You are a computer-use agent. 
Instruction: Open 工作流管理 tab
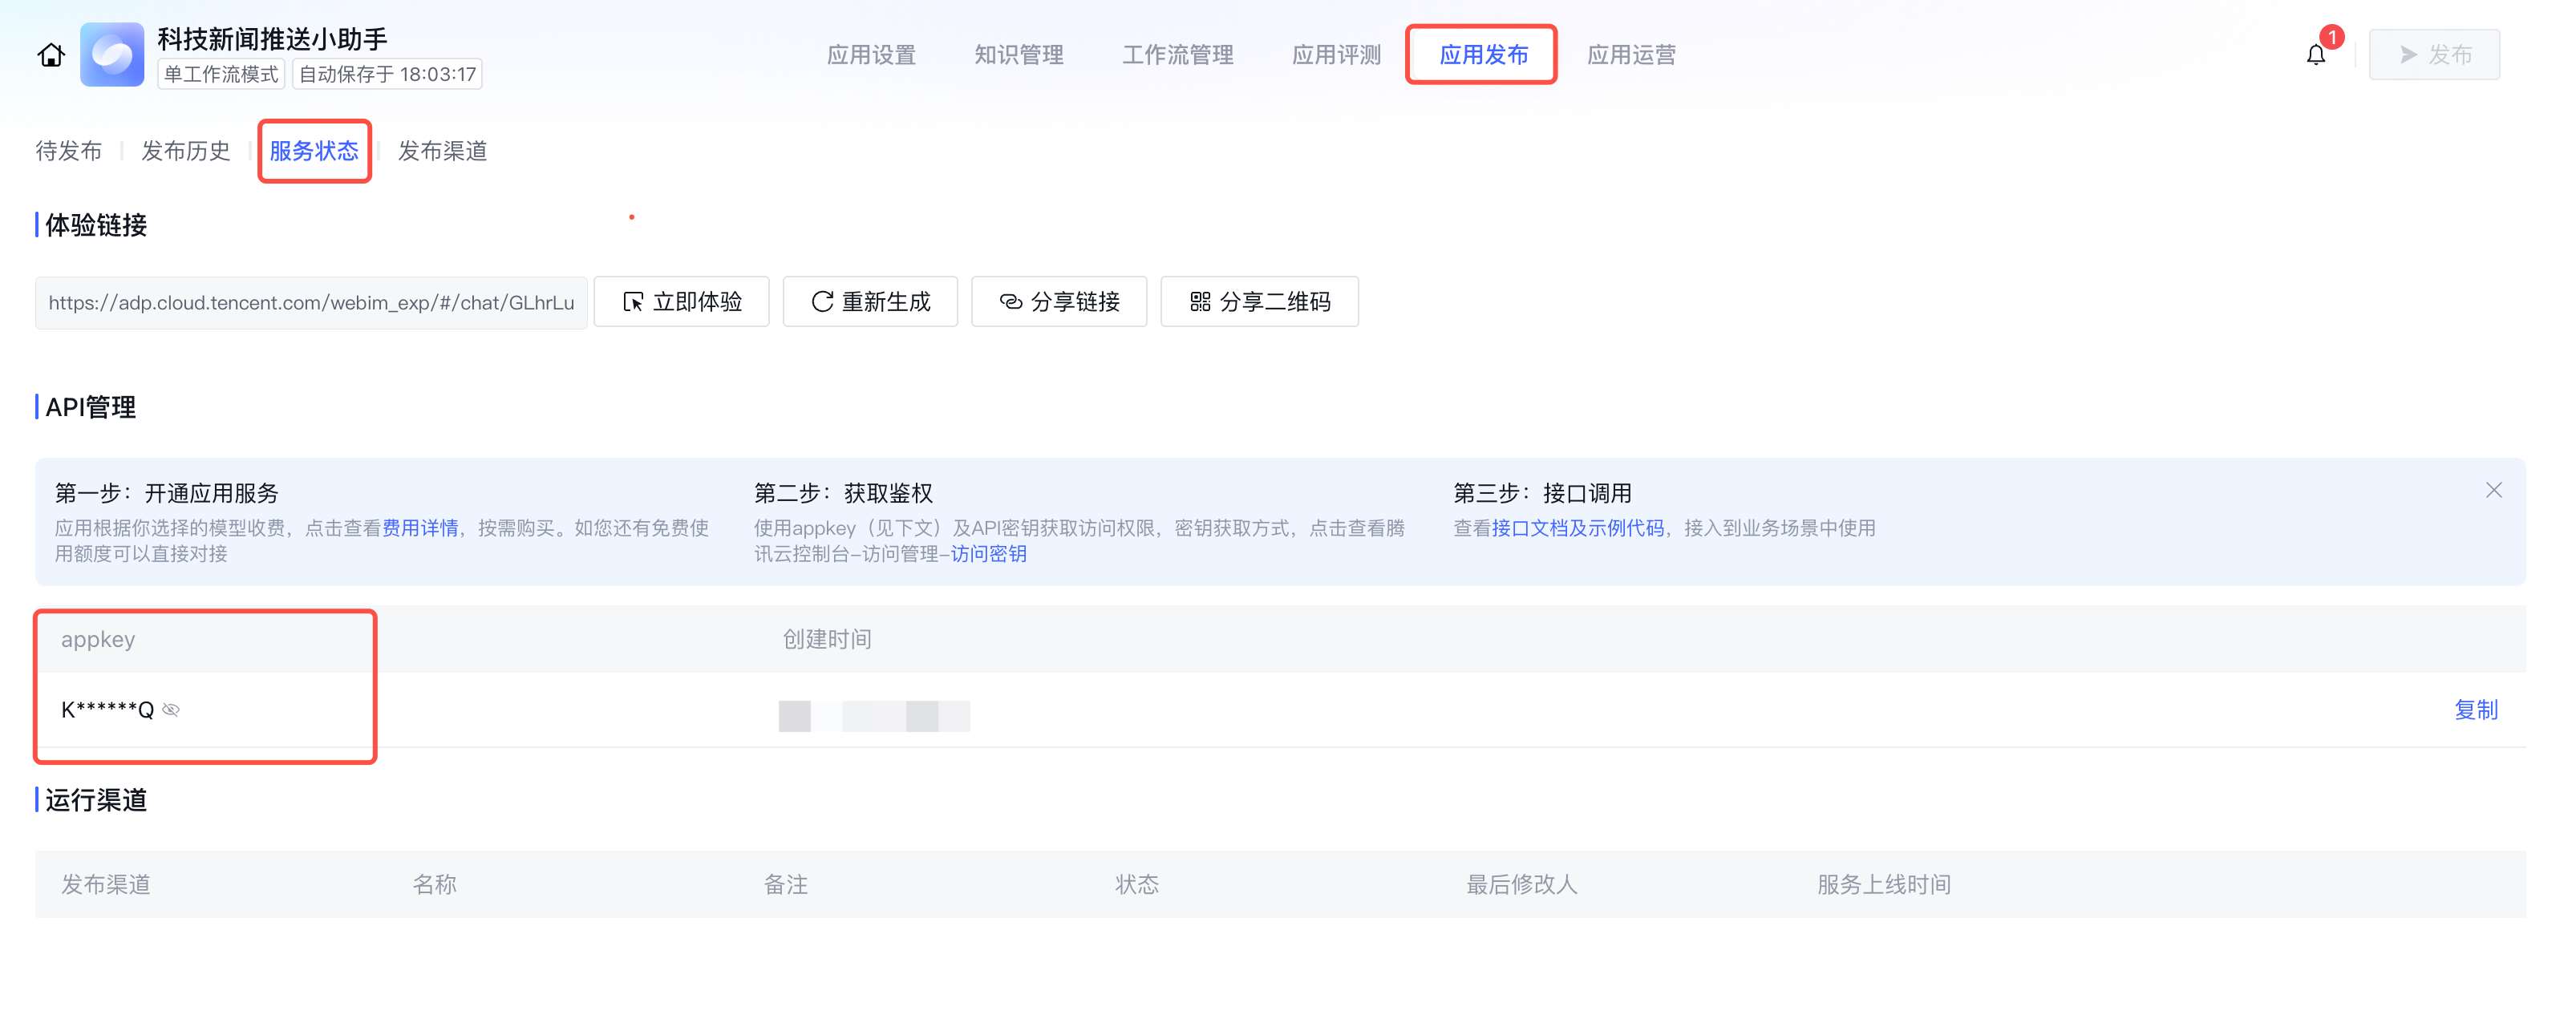pos(1177,55)
